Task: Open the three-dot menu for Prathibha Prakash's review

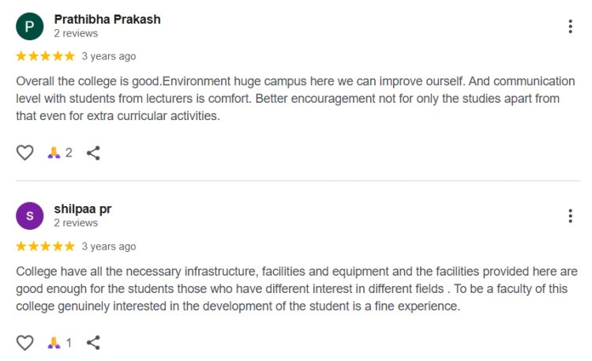Action: pos(570,26)
